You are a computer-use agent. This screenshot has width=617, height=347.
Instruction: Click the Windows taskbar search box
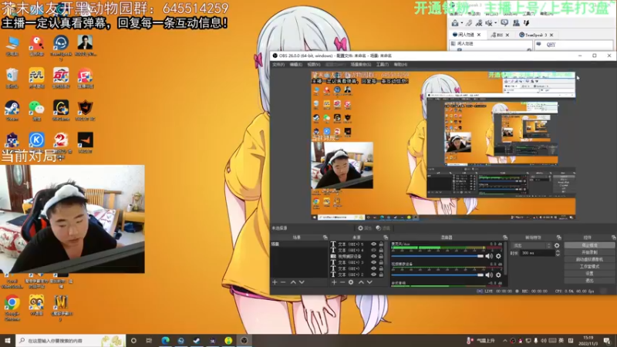tap(71, 340)
